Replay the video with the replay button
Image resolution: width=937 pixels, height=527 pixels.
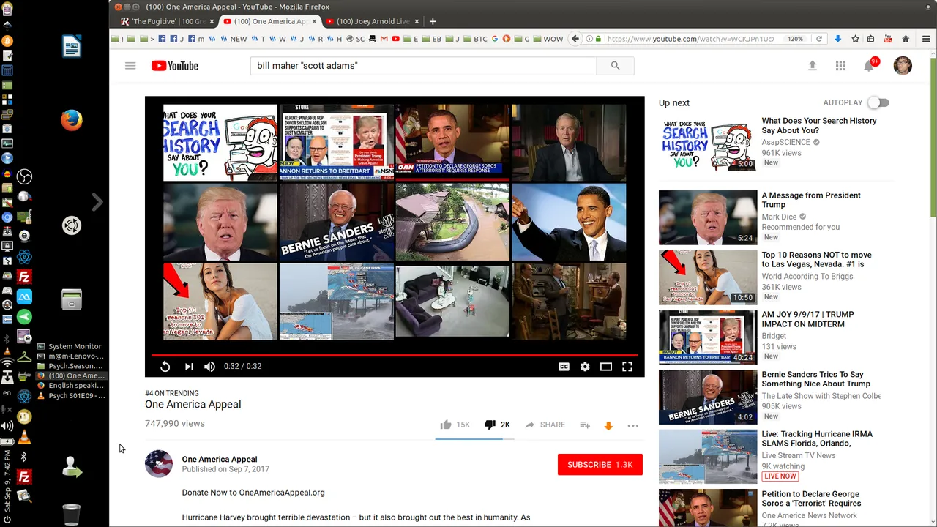(165, 367)
